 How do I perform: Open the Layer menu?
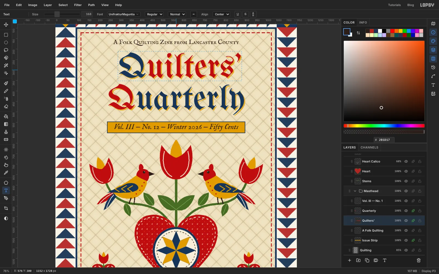(48, 5)
